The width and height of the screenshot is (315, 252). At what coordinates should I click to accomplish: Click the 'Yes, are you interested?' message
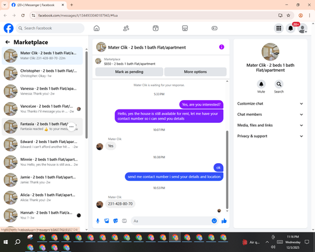201,105
